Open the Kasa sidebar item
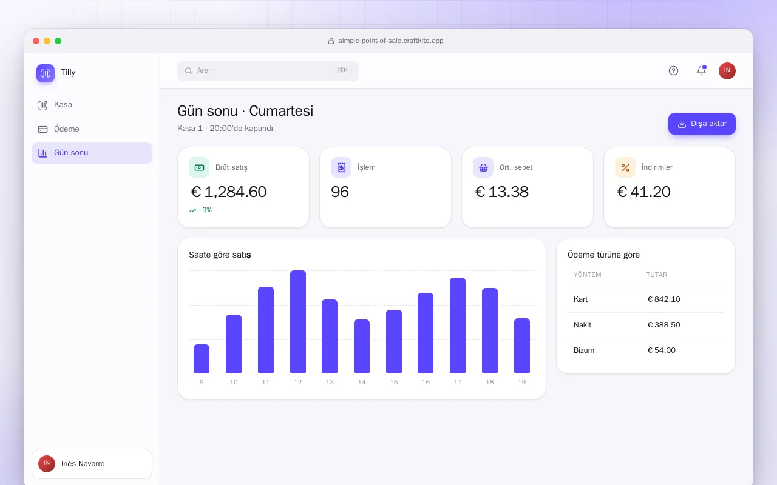Viewport: 777px width, 485px height. pyautogui.click(x=92, y=105)
